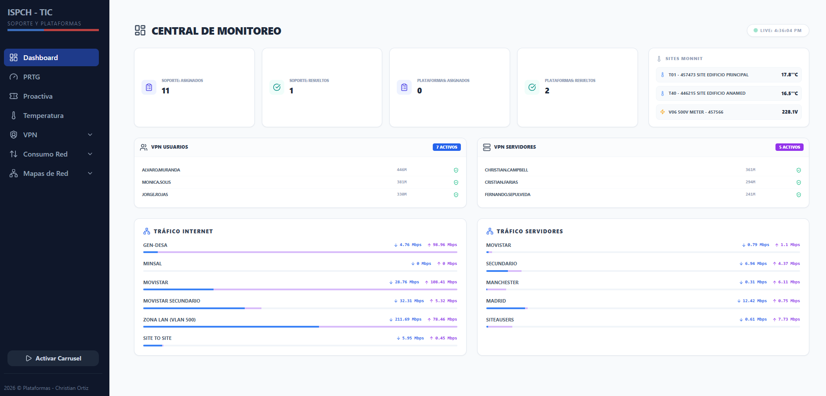Click the VPN Usuarios people icon
This screenshot has width=826, height=396.
144,147
